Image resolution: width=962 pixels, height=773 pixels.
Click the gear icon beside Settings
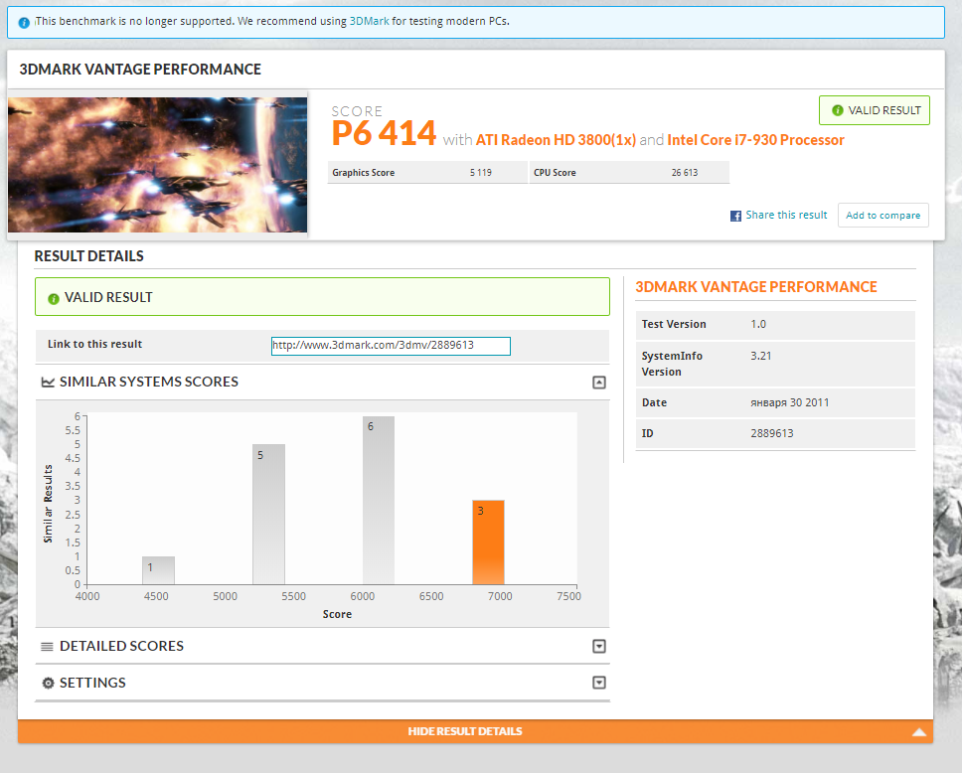(48, 683)
